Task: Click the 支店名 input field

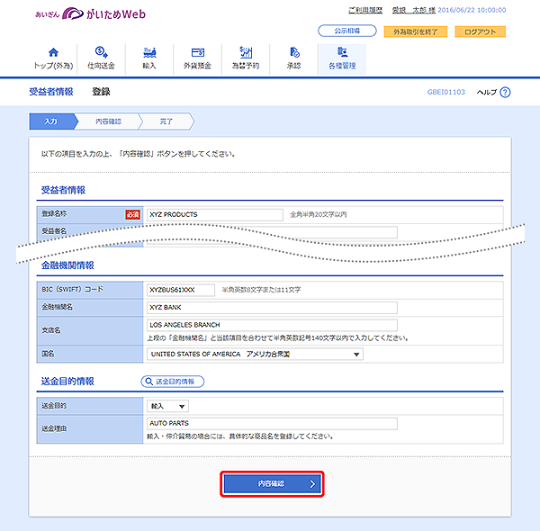Action: pos(272,325)
